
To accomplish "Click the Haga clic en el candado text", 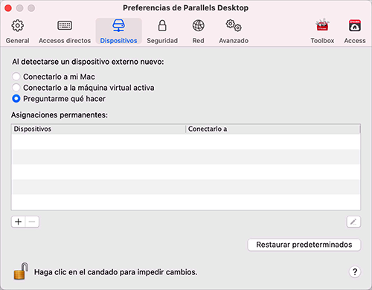I will click(115, 272).
